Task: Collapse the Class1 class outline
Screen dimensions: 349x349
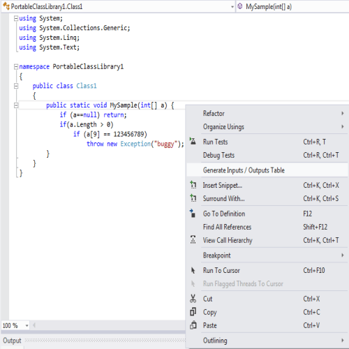Action: tap(16, 86)
